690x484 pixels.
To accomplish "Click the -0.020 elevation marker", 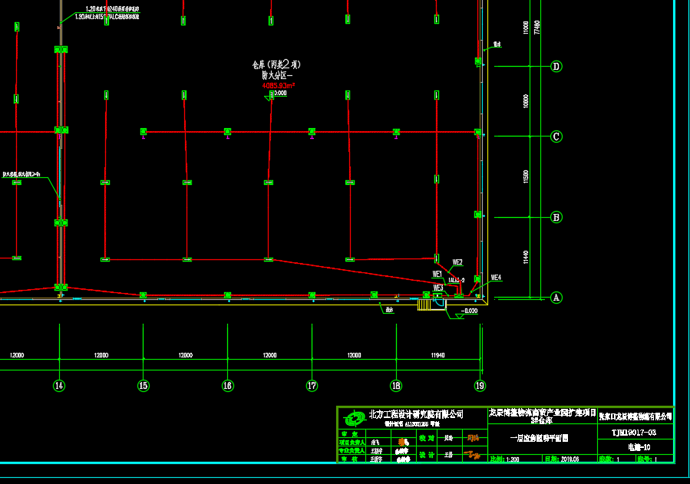I will coord(469,311).
